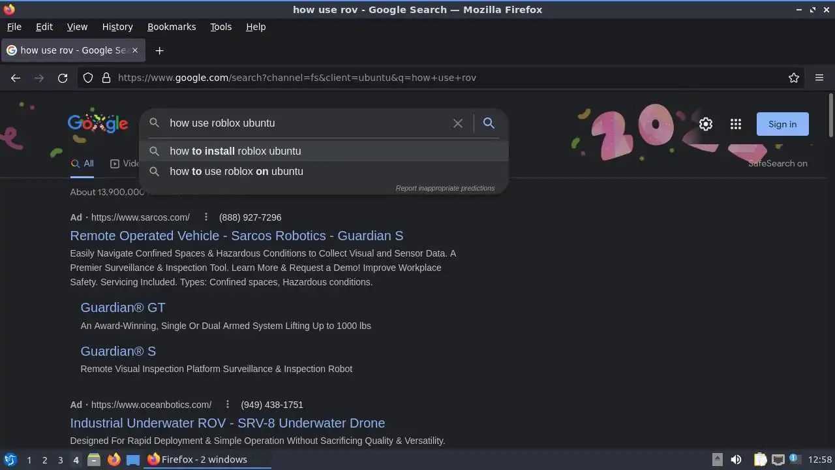Open the File menu

point(14,27)
